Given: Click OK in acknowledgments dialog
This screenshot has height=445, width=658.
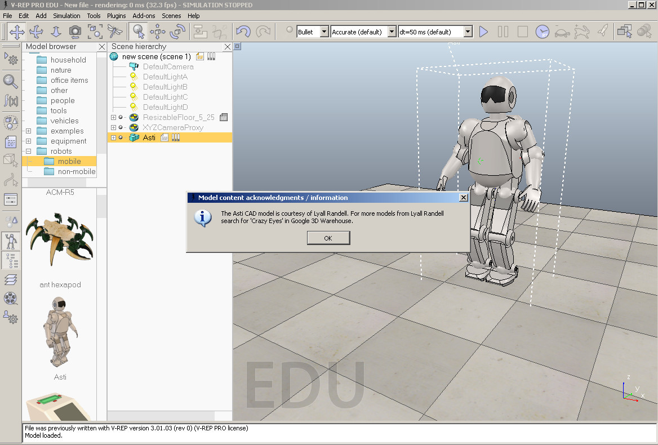Looking at the screenshot, I should point(328,238).
